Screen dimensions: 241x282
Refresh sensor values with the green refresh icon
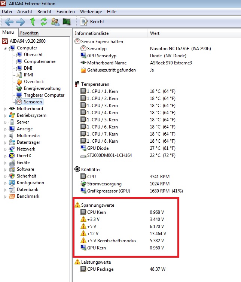pyautogui.click(x=44, y=22)
